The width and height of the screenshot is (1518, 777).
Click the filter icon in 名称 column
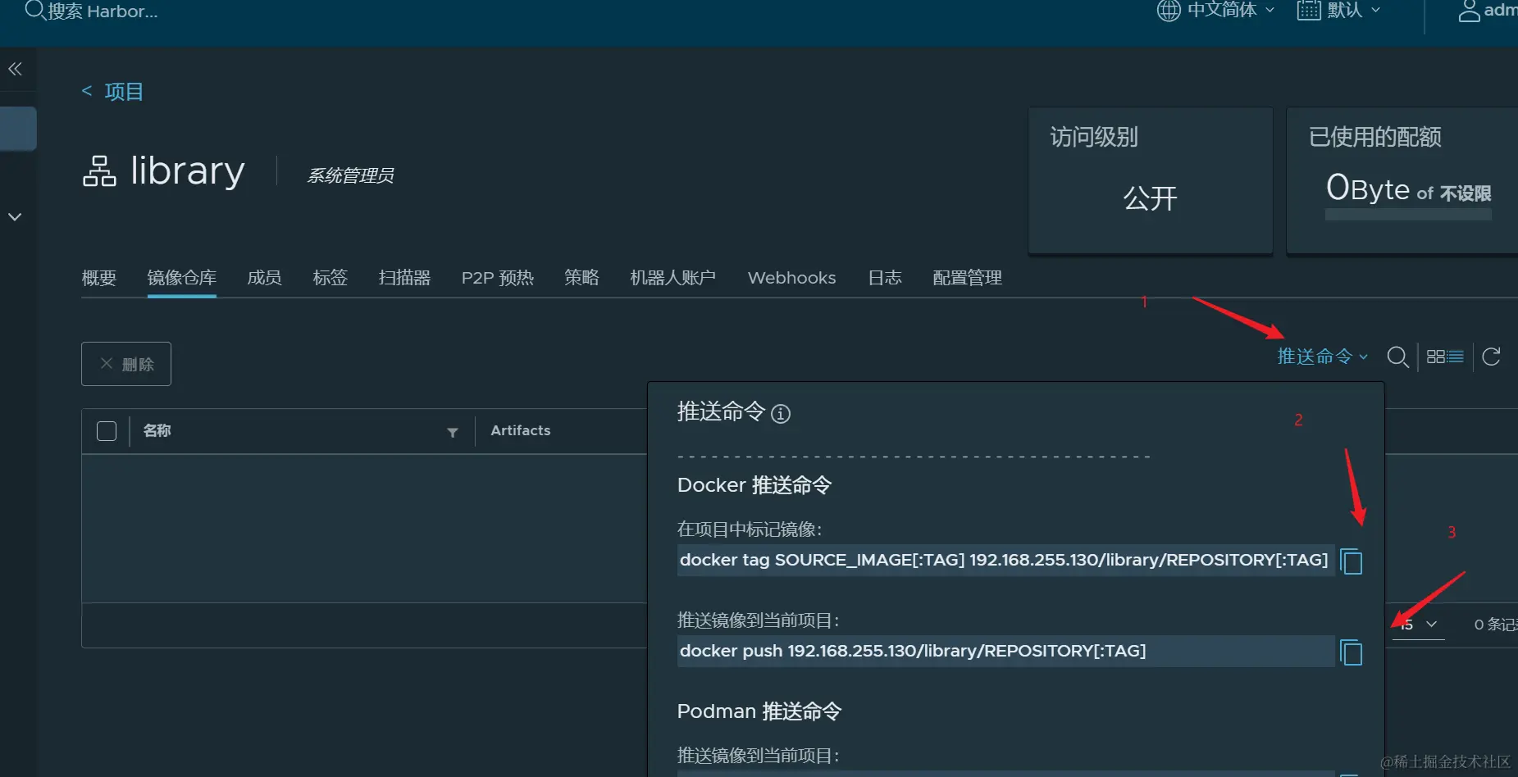(x=453, y=432)
